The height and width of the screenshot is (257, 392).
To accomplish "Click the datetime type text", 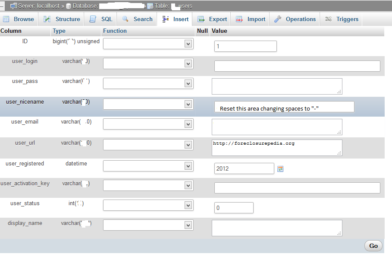I will pos(76,163).
